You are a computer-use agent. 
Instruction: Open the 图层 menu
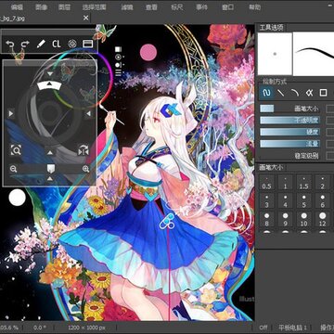pyautogui.click(x=64, y=7)
